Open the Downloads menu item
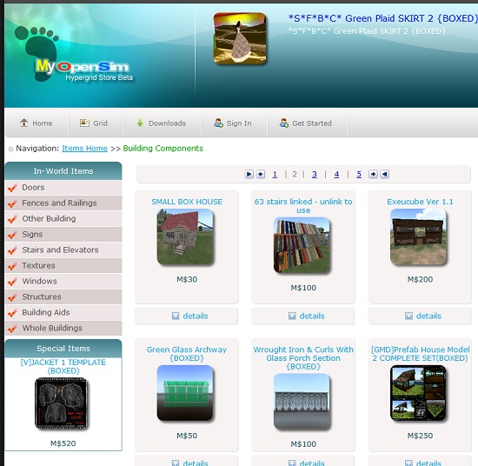Viewport: 478px width, 466px height. point(162,123)
